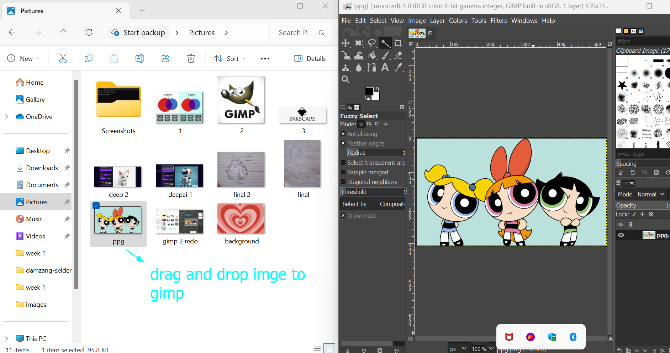This screenshot has width=670, height=353.
Task: Click the Copy icon in File Explorer
Action: tap(89, 58)
